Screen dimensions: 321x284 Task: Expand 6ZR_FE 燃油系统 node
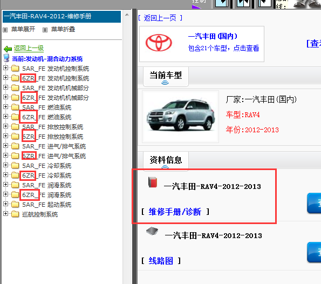6,116
